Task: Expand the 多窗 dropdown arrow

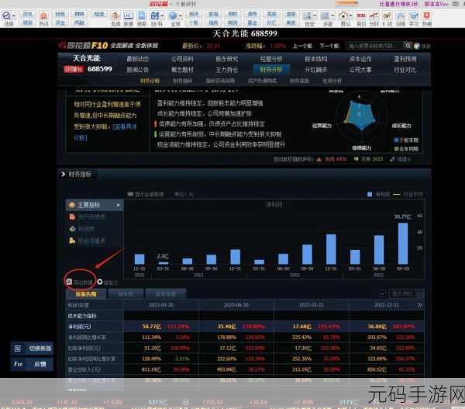Action: coord(332,16)
